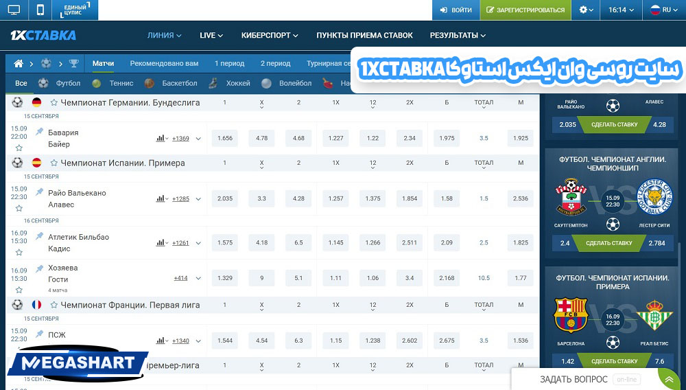686x390 pixels.
Task: Click the 1XСТАВКА logo
Action: [x=43, y=35]
